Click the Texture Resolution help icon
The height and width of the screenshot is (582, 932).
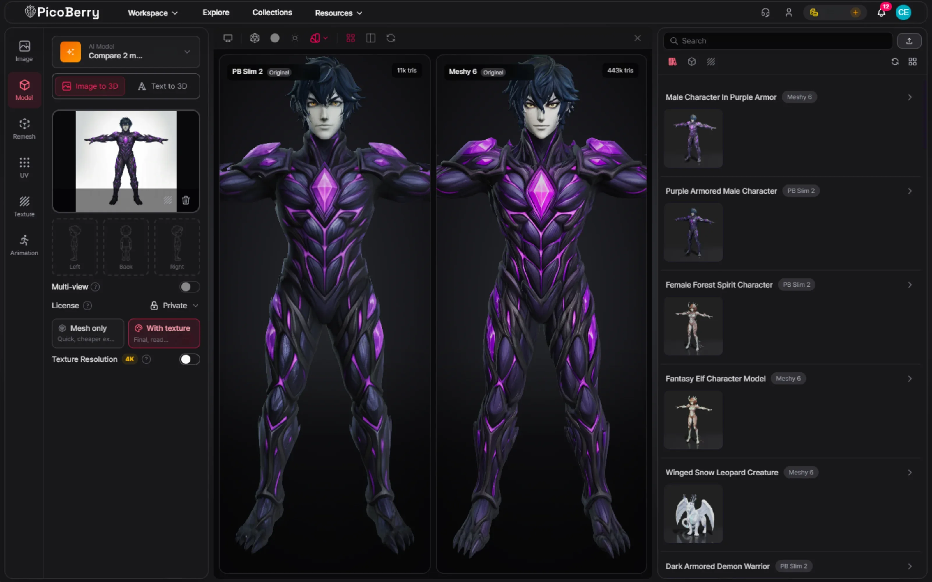tap(146, 359)
